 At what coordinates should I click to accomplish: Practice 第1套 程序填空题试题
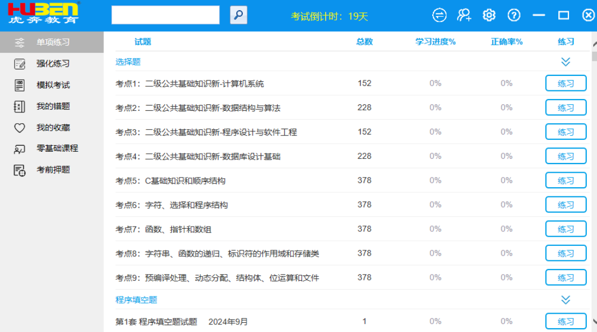point(565,322)
